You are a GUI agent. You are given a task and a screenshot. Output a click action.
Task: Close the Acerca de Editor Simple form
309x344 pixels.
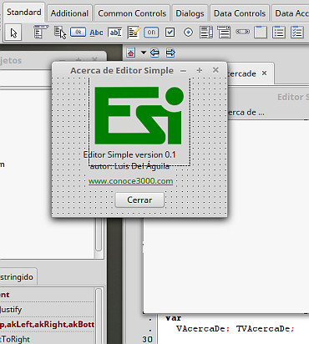pos(215,70)
